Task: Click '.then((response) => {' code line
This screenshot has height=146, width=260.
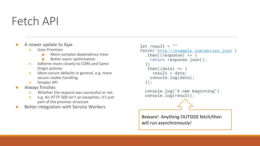Action: click(x=171, y=55)
